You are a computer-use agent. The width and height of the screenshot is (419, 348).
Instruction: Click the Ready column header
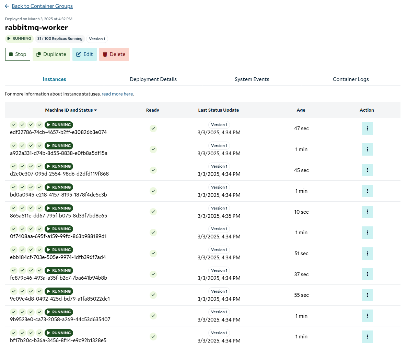[x=153, y=110]
